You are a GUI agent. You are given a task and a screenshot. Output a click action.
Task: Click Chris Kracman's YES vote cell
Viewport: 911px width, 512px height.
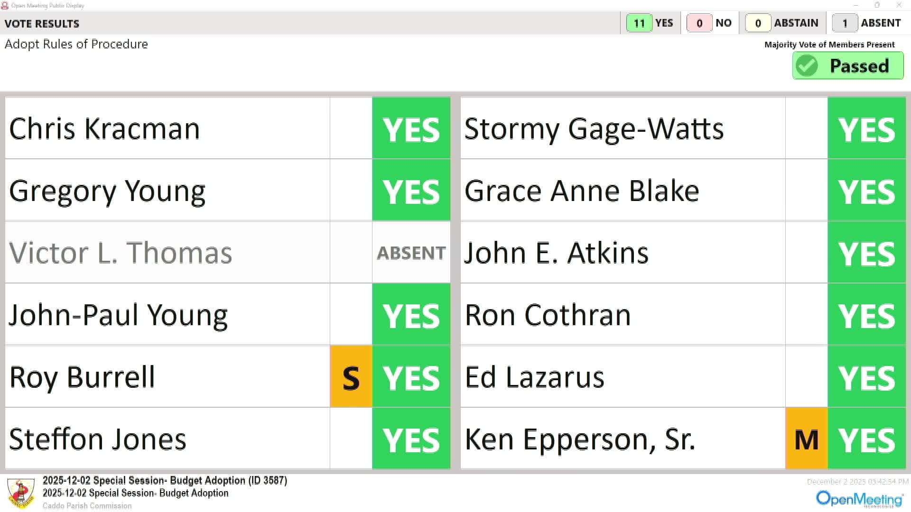tap(411, 128)
